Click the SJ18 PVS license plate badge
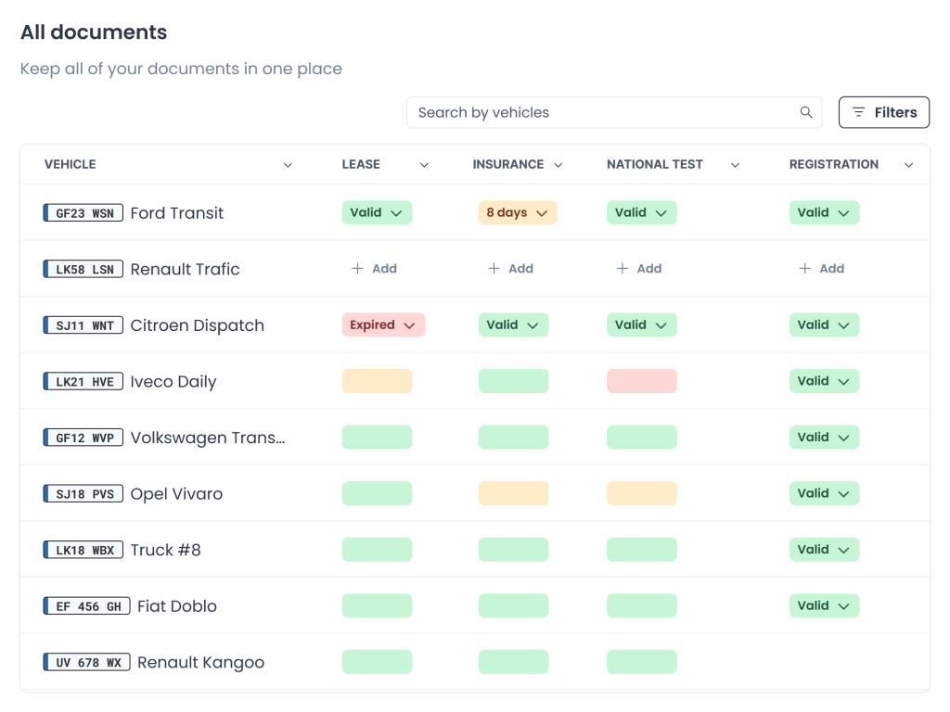The height and width of the screenshot is (712, 950). point(83,494)
